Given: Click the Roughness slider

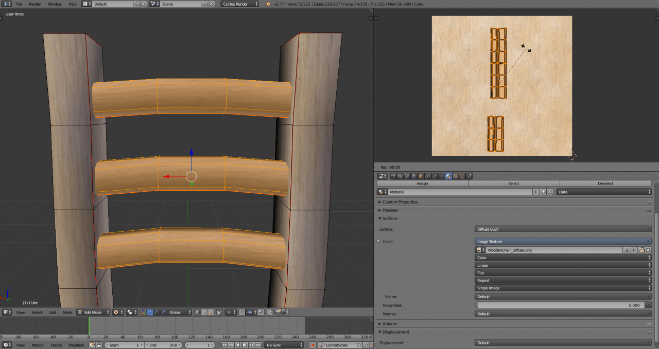Looking at the screenshot, I should pyautogui.click(x=560, y=305).
